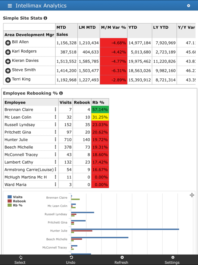The width and height of the screenshot is (198, 265).
Task: Sort by the MTD Sales column header
Action: point(66,31)
